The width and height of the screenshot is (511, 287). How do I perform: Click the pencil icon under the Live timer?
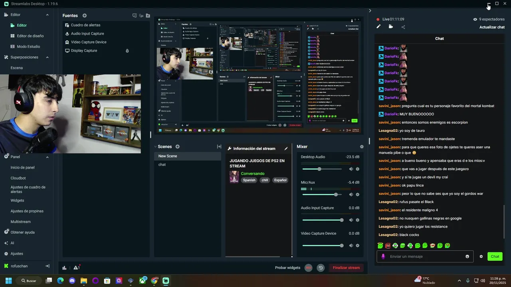[x=378, y=27]
